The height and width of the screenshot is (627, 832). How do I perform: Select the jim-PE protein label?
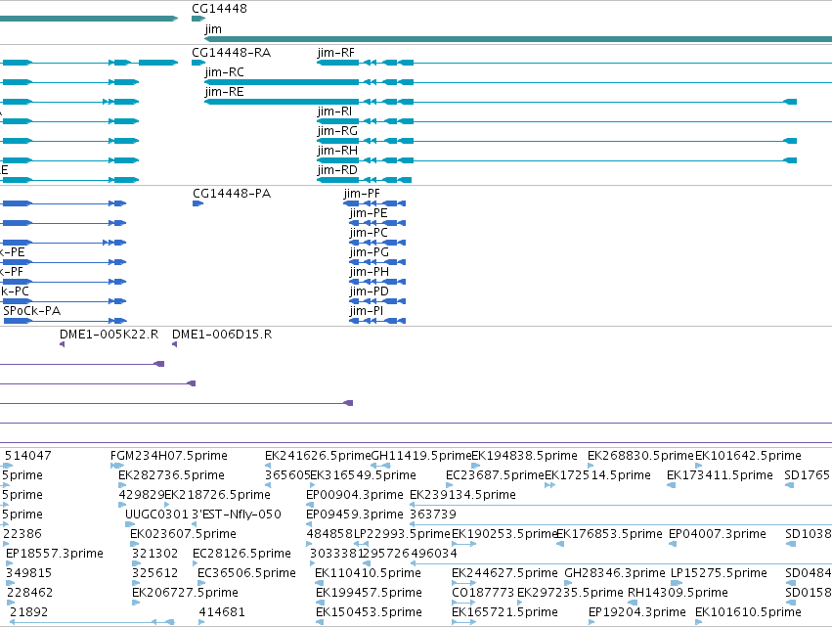tap(369, 213)
